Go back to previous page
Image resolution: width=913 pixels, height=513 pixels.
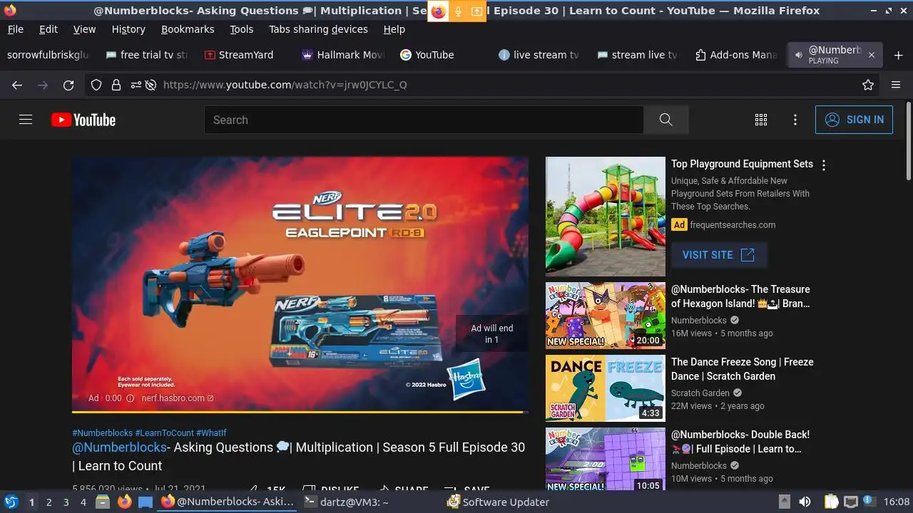pos(17,85)
